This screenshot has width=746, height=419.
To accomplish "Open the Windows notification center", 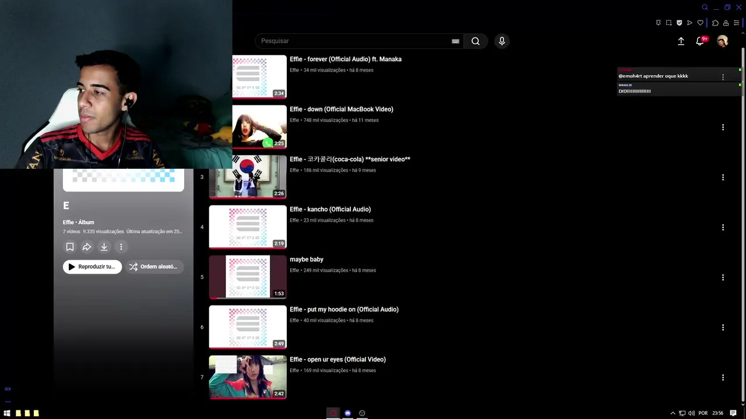I will [733, 413].
